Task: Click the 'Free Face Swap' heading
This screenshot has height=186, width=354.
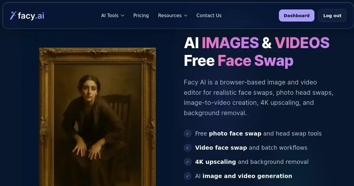Action: tap(239, 61)
